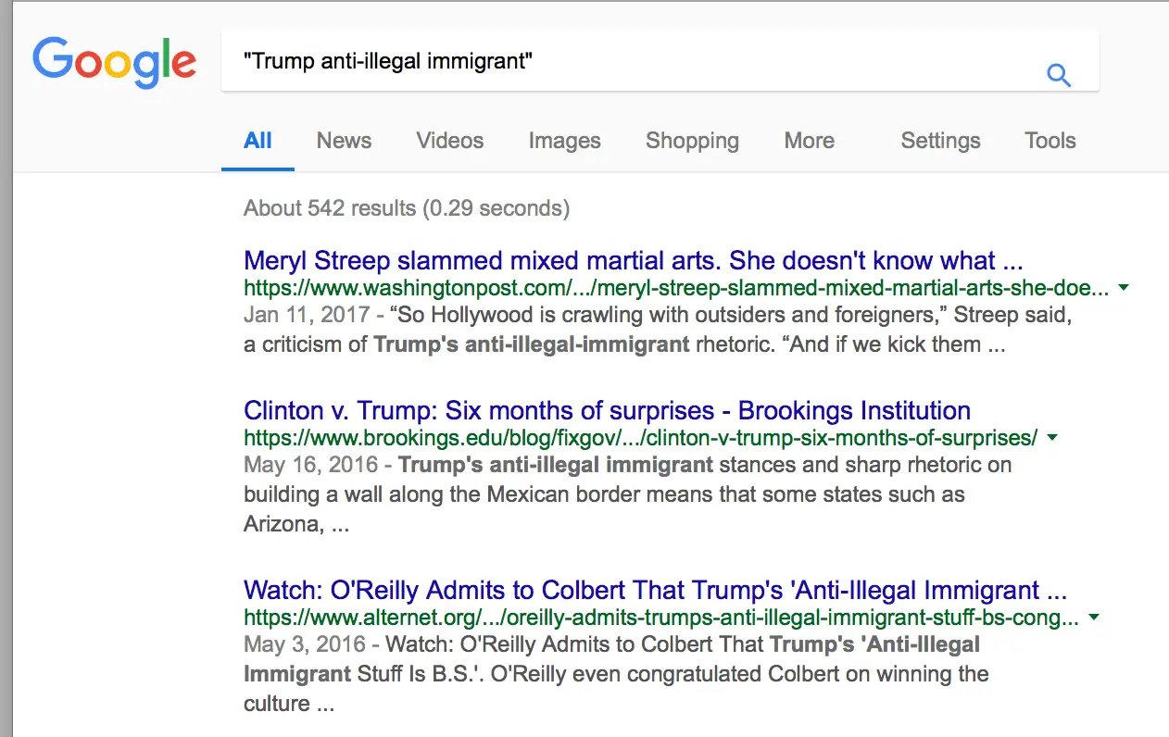Select the All results tab

pyautogui.click(x=258, y=141)
